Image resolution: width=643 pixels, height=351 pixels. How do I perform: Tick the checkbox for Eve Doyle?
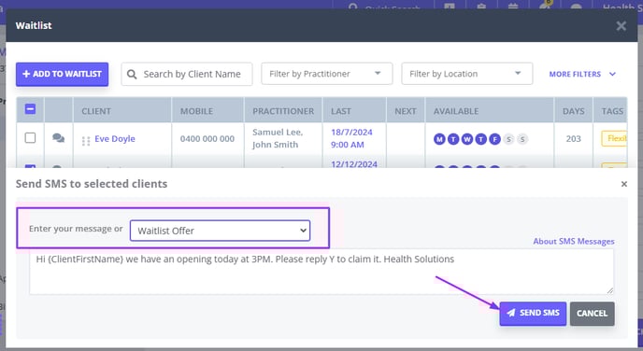coord(30,137)
